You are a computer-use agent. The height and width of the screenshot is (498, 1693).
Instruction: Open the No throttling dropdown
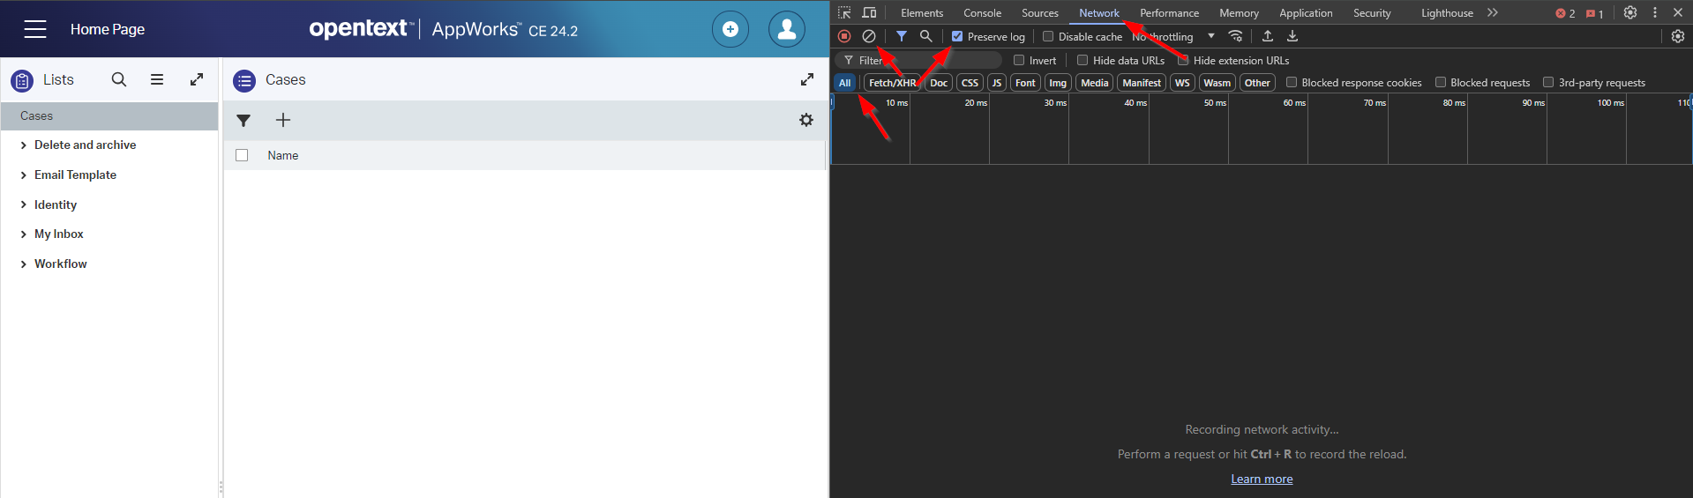click(x=1173, y=36)
